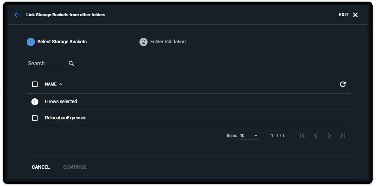Select step 1 Select Storage Buckets
Viewport: 376px width, 187px height.
pyautogui.click(x=57, y=42)
